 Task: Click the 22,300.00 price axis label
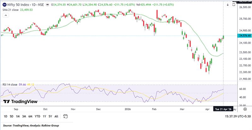pyautogui.click(x=245, y=72)
